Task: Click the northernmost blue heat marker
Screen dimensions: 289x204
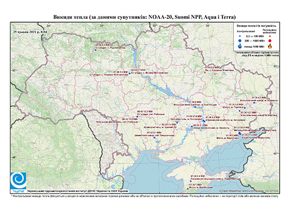Action: click(x=96, y=50)
